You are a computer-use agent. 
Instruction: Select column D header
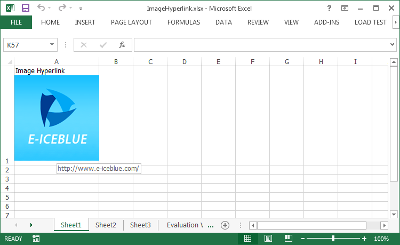pyautogui.click(x=184, y=62)
